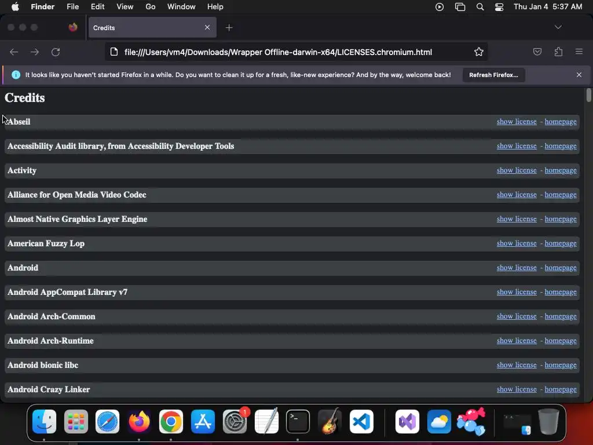593x445 pixels.
Task: Dismiss the Refresh Firefox notification bar
Action: (579, 75)
